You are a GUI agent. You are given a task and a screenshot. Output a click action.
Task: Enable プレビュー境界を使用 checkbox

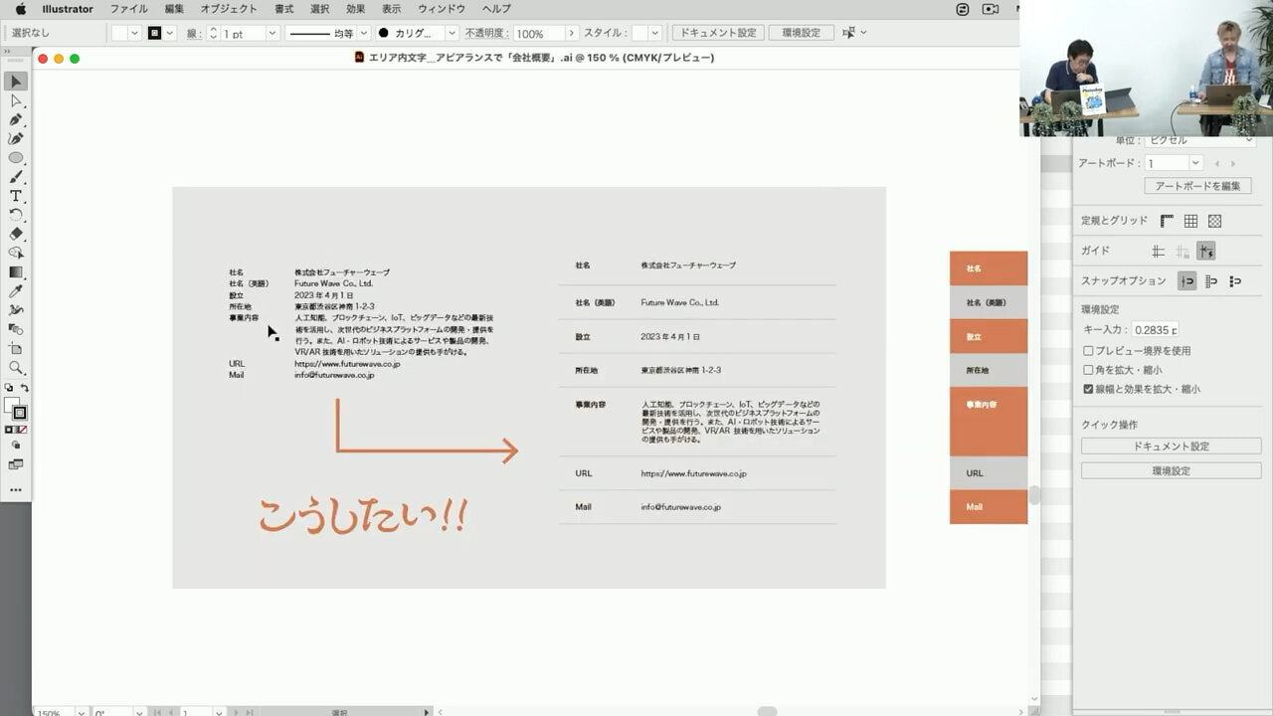(x=1088, y=351)
